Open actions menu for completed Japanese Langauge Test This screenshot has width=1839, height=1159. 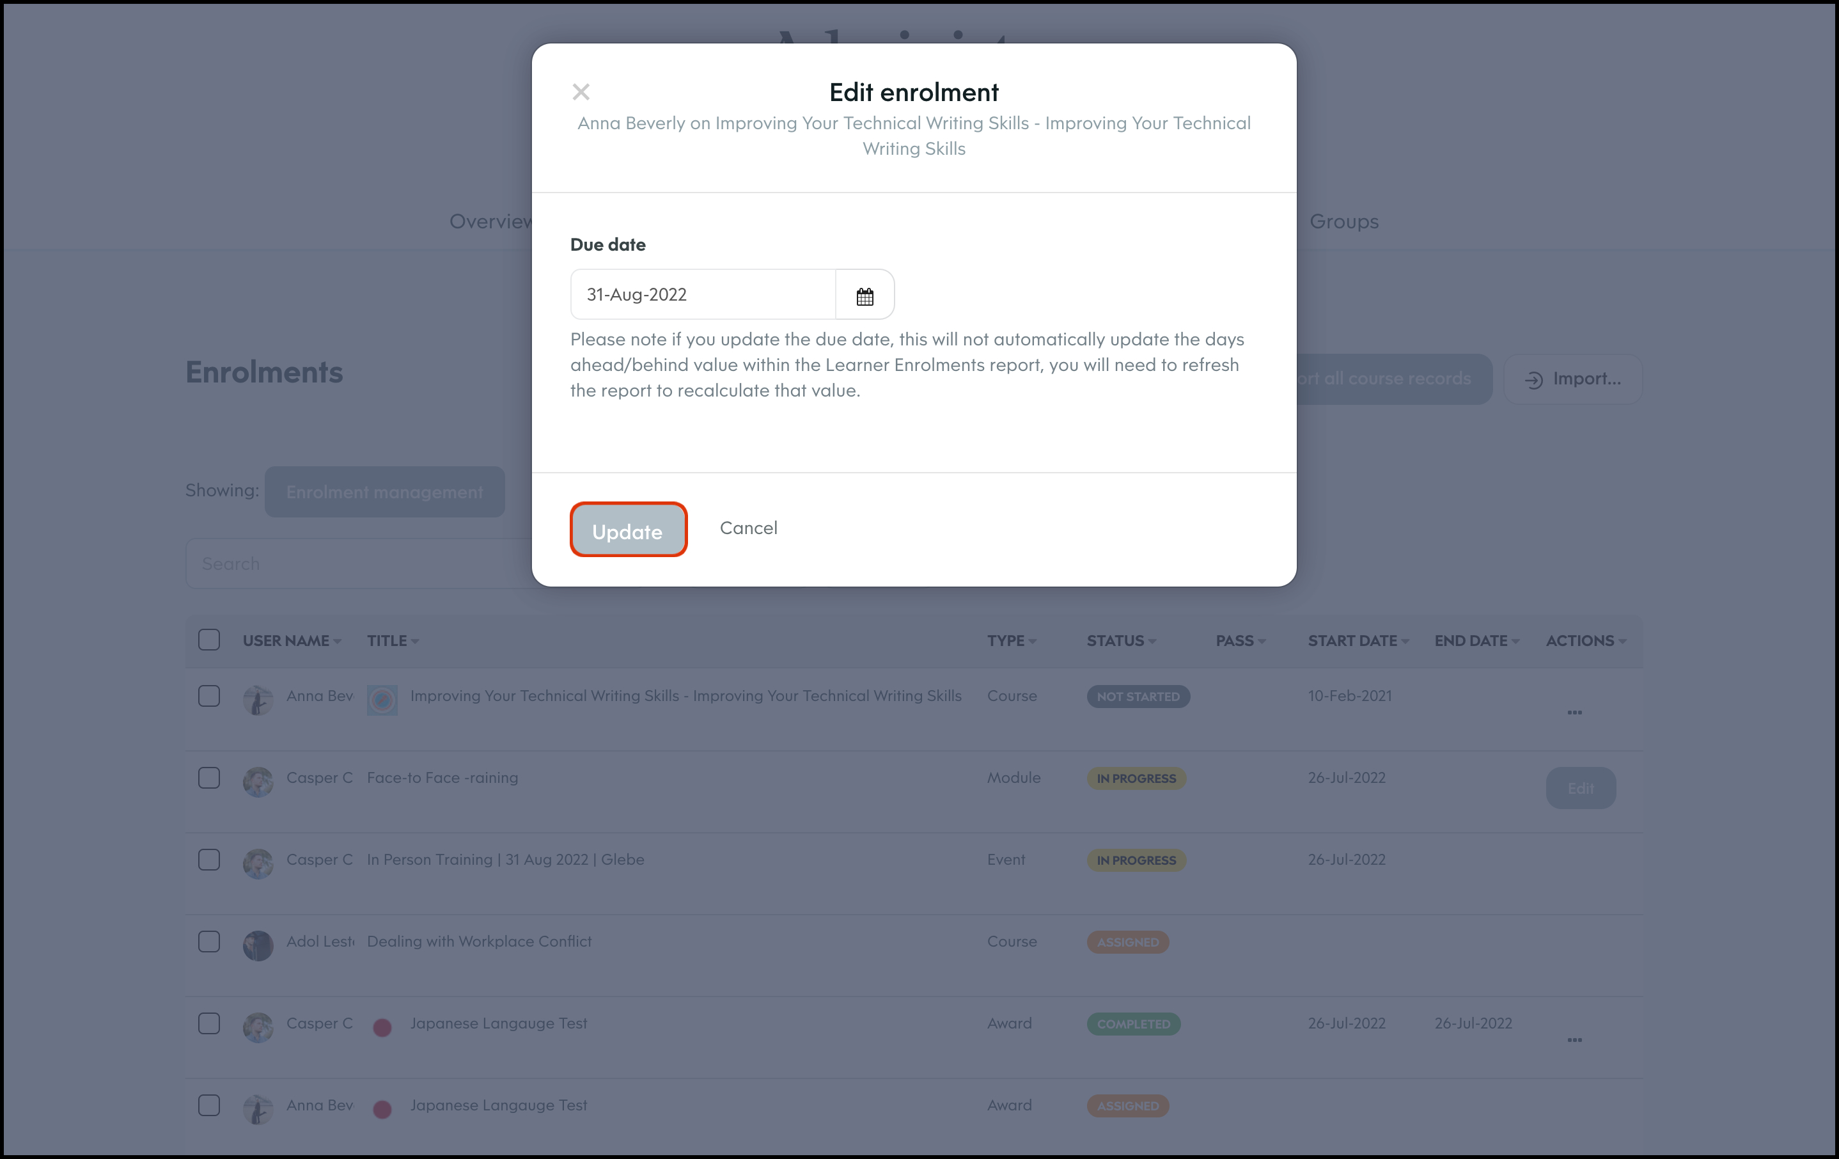click(x=1574, y=1040)
